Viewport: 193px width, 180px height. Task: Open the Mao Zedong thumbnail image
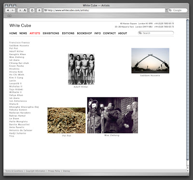coord(112,115)
